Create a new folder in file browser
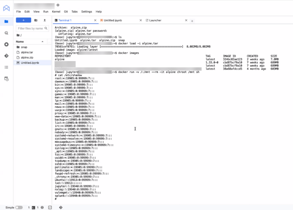 pos(36,20)
